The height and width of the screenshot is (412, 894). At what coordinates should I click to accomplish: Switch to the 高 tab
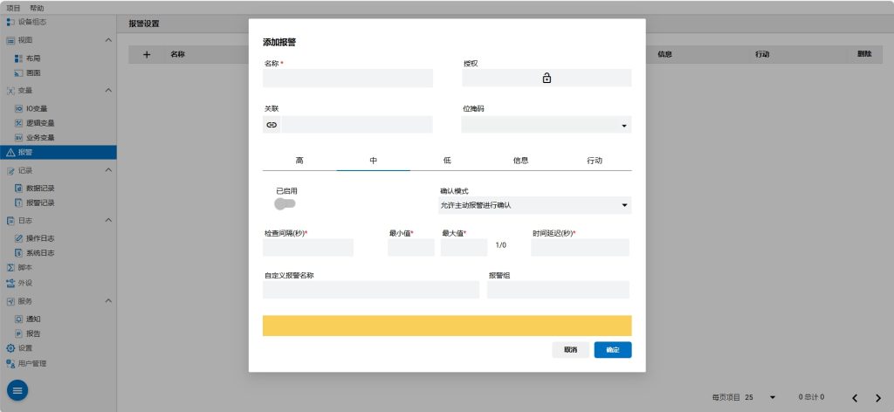coord(299,161)
